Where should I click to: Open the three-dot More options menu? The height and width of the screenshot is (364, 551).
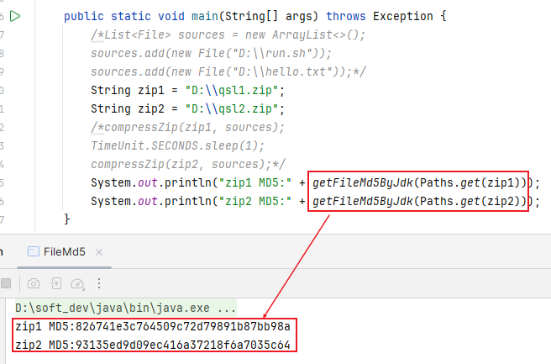[x=99, y=283]
